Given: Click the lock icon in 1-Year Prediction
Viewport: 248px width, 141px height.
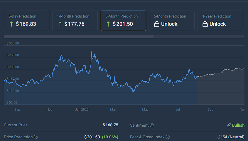Looking at the screenshot, I should click(205, 24).
